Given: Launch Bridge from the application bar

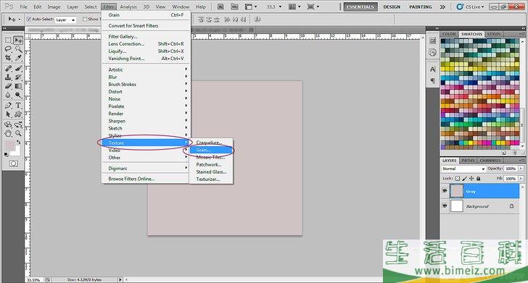Looking at the screenshot, I should 220,7.
